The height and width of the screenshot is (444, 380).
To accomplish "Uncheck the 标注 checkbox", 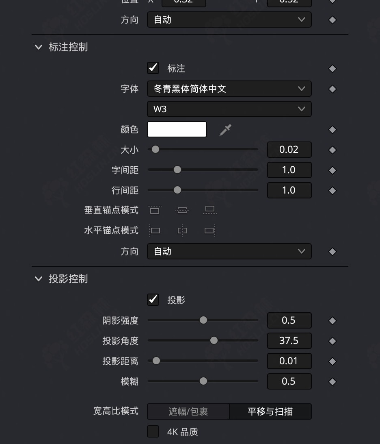I will coord(153,68).
